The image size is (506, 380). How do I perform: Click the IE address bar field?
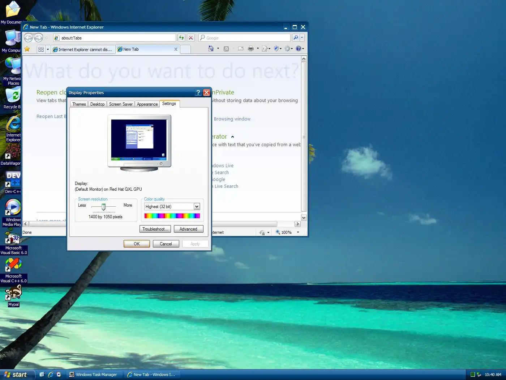[115, 38]
